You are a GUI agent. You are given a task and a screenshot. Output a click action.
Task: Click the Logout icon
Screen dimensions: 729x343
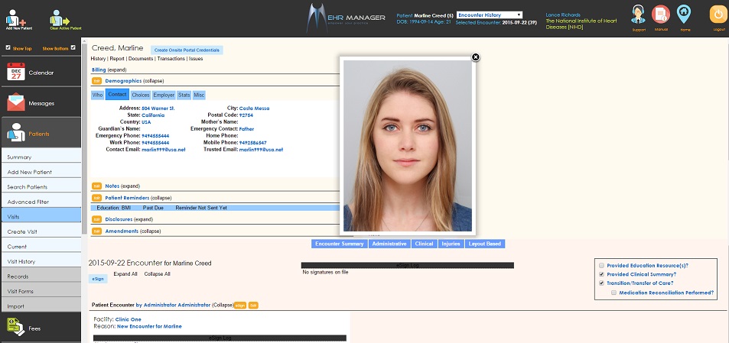717,15
